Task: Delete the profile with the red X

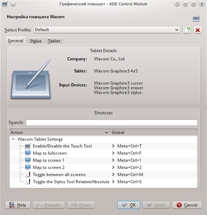Action: pos(198,30)
